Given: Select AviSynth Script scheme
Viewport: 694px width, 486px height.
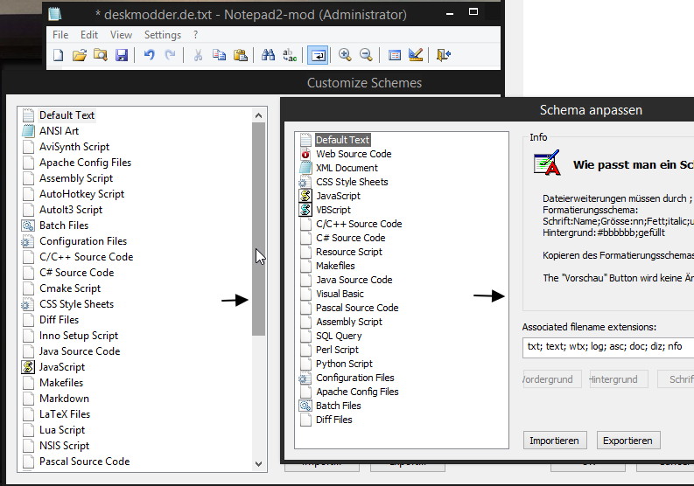Looking at the screenshot, I should 74,147.
